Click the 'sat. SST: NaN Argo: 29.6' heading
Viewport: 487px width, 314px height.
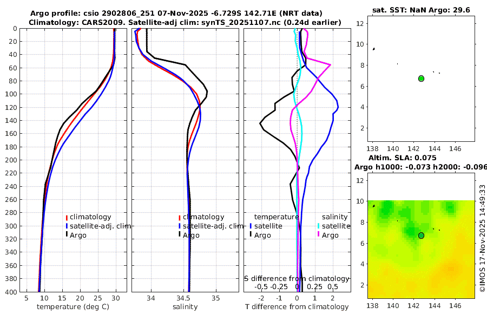tap(421, 10)
